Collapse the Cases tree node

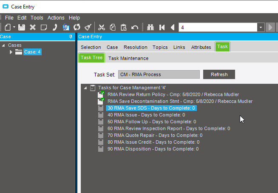3,45
